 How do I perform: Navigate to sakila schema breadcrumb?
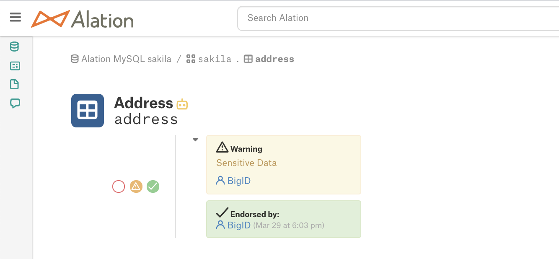pos(210,59)
